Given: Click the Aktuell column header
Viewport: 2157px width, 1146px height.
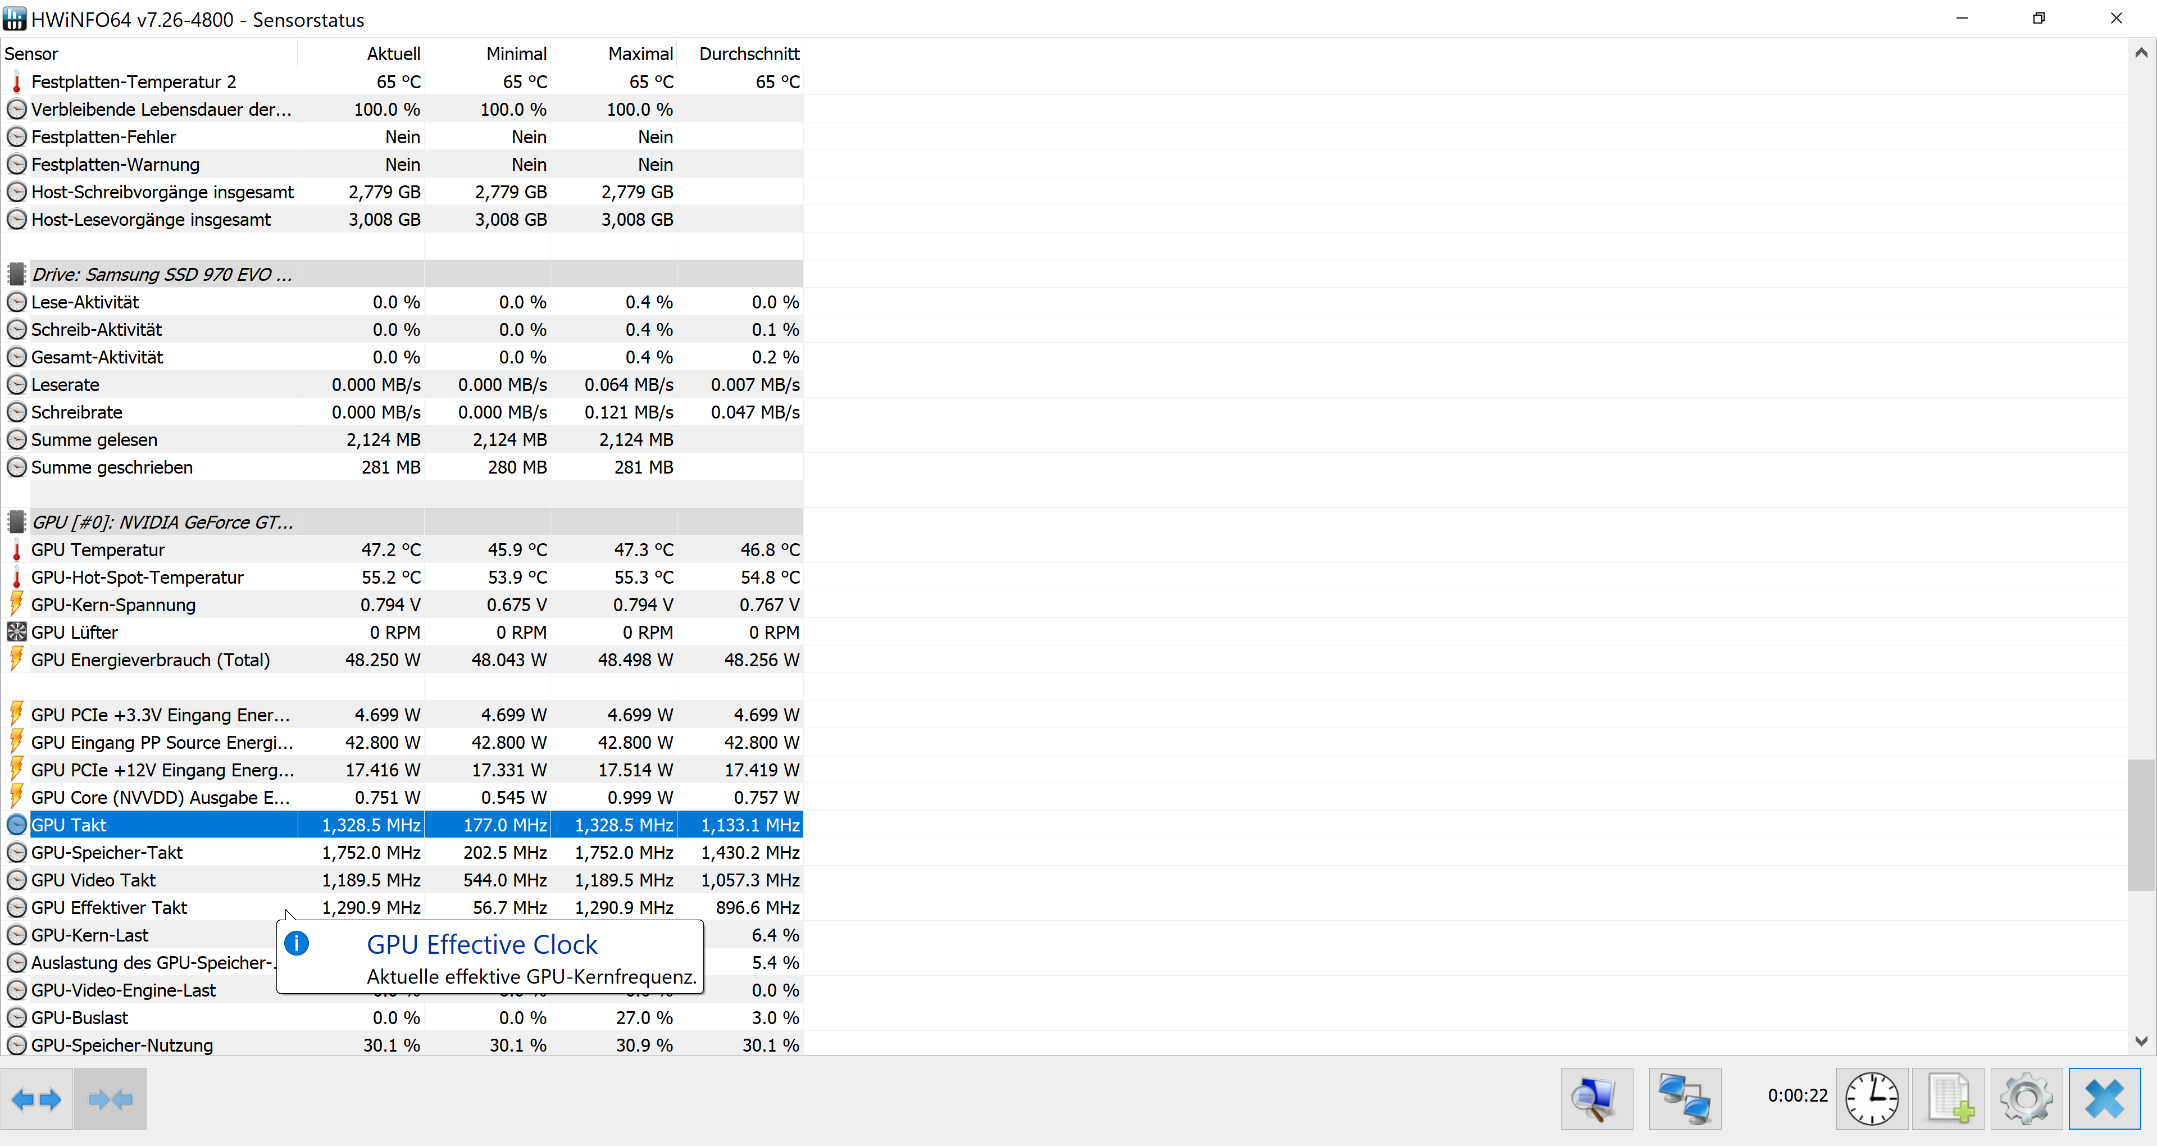Looking at the screenshot, I should 394,53.
